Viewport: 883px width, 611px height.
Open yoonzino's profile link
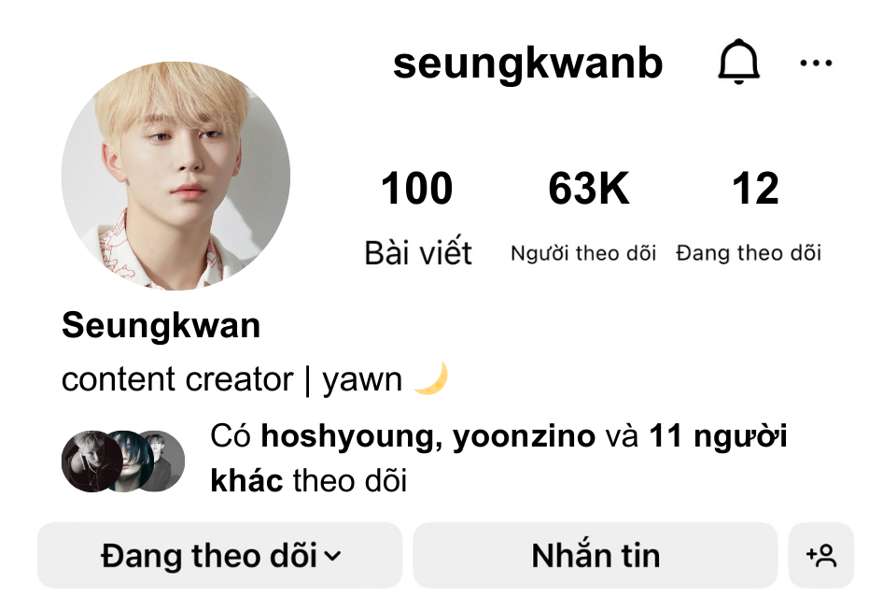[x=524, y=437]
